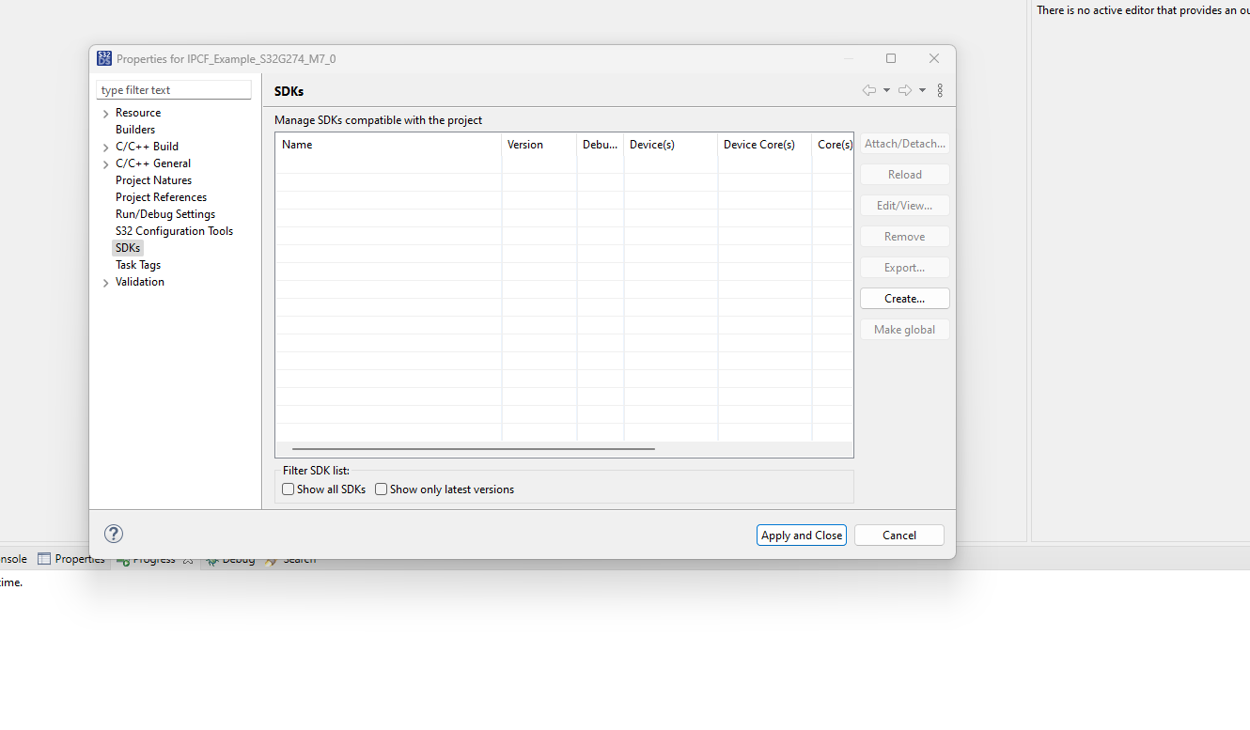Close the Properties dialog with X
The width and height of the screenshot is (1250, 730).
click(934, 58)
